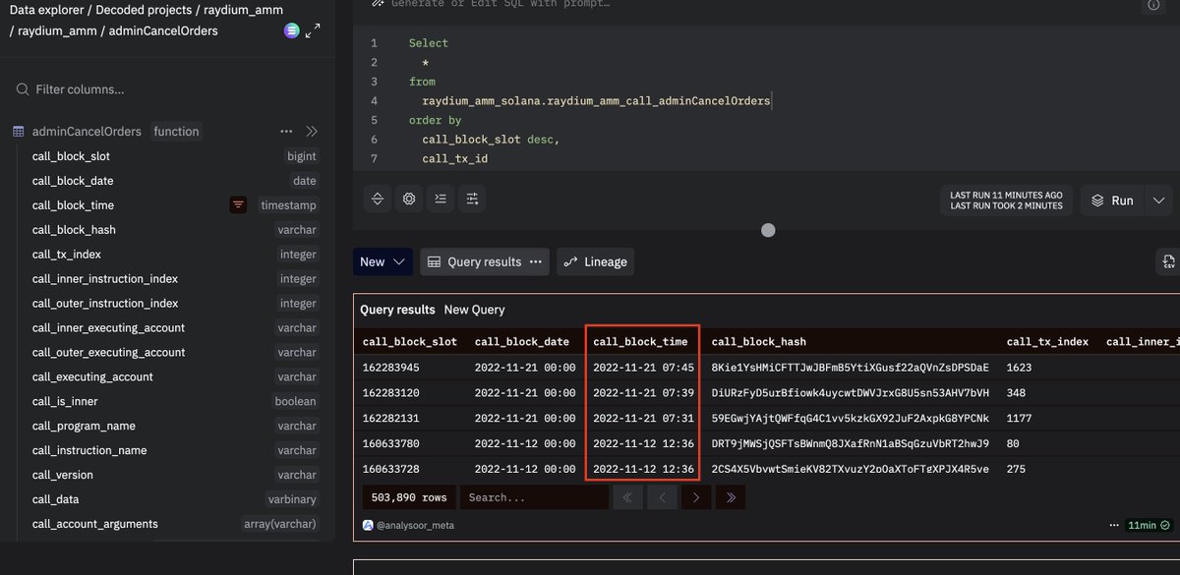Click the call_block_date column header

(522, 342)
